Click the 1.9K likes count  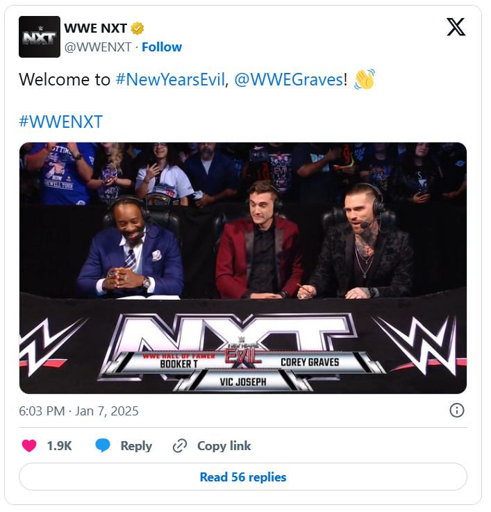tap(60, 446)
